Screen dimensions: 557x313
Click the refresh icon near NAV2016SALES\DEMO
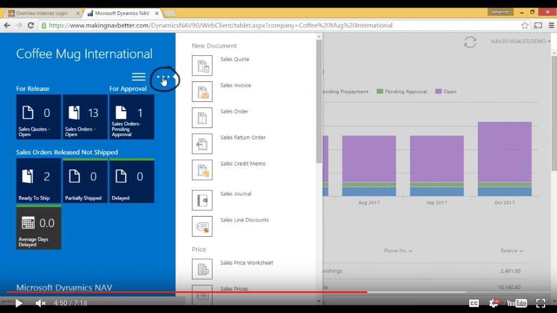click(470, 42)
